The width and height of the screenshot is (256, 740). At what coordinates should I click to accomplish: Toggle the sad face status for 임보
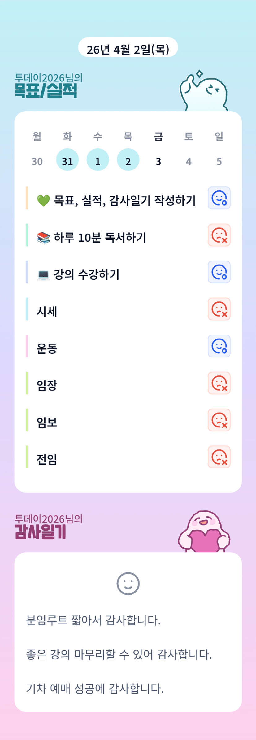[219, 420]
